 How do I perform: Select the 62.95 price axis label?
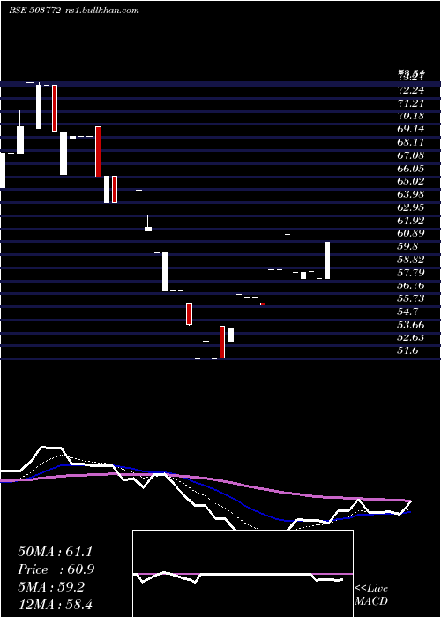click(411, 207)
